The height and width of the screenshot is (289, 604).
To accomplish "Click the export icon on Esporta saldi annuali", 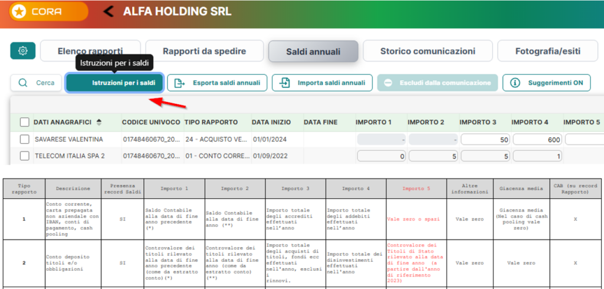I will [179, 83].
